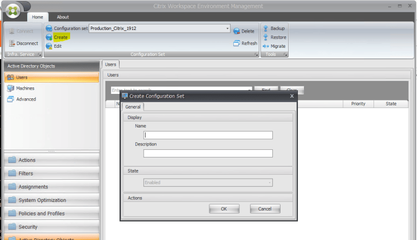This screenshot has width=417, height=240.
Task: Click the Active Directory Objects panel header
Action: tap(52, 66)
